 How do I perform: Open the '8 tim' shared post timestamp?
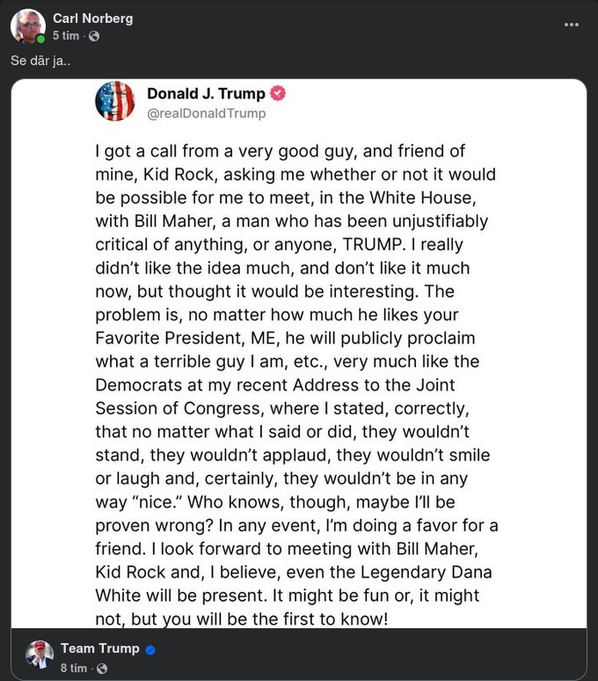(x=74, y=669)
